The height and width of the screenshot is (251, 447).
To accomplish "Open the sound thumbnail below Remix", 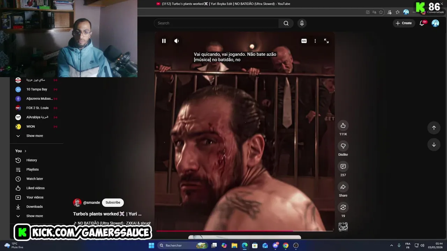I will click(343, 227).
